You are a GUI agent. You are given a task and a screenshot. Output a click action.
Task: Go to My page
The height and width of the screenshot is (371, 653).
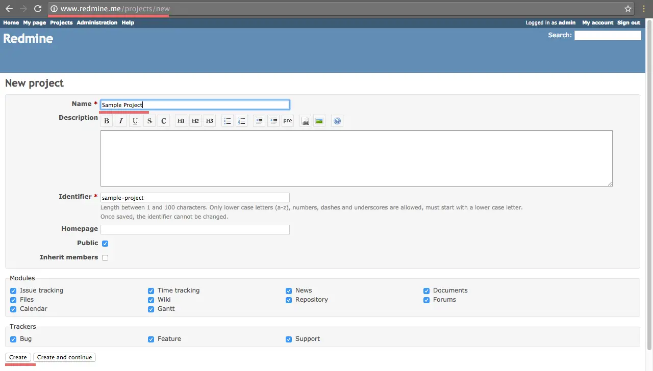[x=34, y=22]
